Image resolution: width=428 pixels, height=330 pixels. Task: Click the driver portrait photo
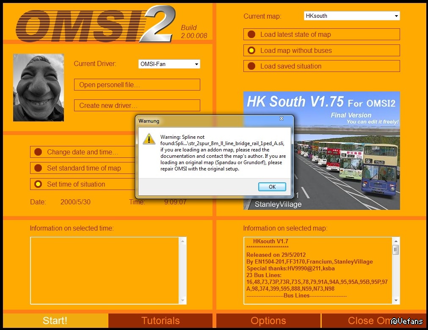click(39, 88)
